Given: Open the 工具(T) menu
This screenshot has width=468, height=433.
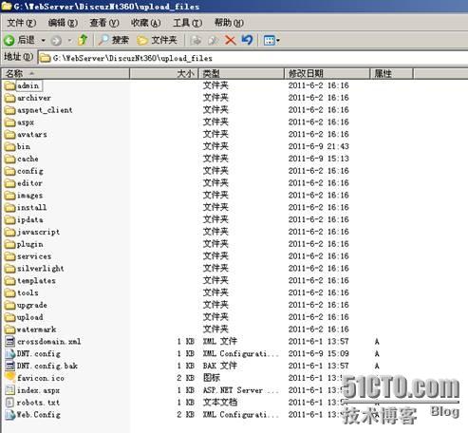Looking at the screenshot, I should click(187, 23).
